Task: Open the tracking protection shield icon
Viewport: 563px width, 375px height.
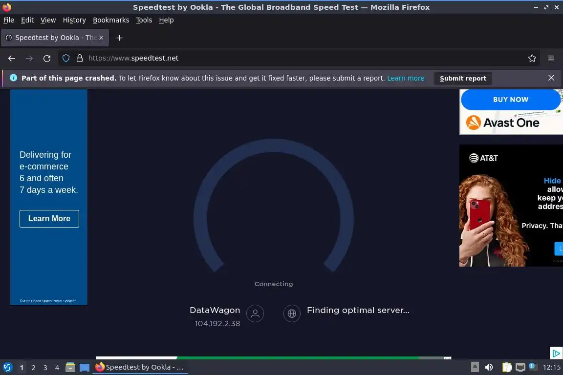Action: [x=65, y=58]
